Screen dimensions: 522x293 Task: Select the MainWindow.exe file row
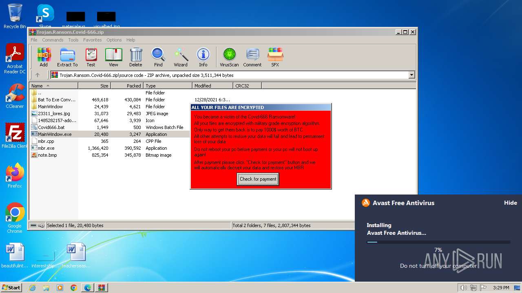coord(109,134)
